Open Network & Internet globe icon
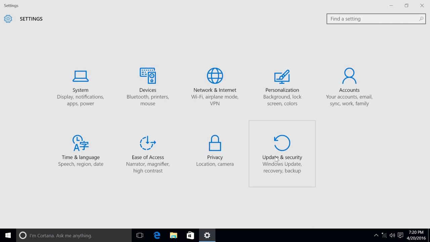The height and width of the screenshot is (242, 430). pos(215,76)
